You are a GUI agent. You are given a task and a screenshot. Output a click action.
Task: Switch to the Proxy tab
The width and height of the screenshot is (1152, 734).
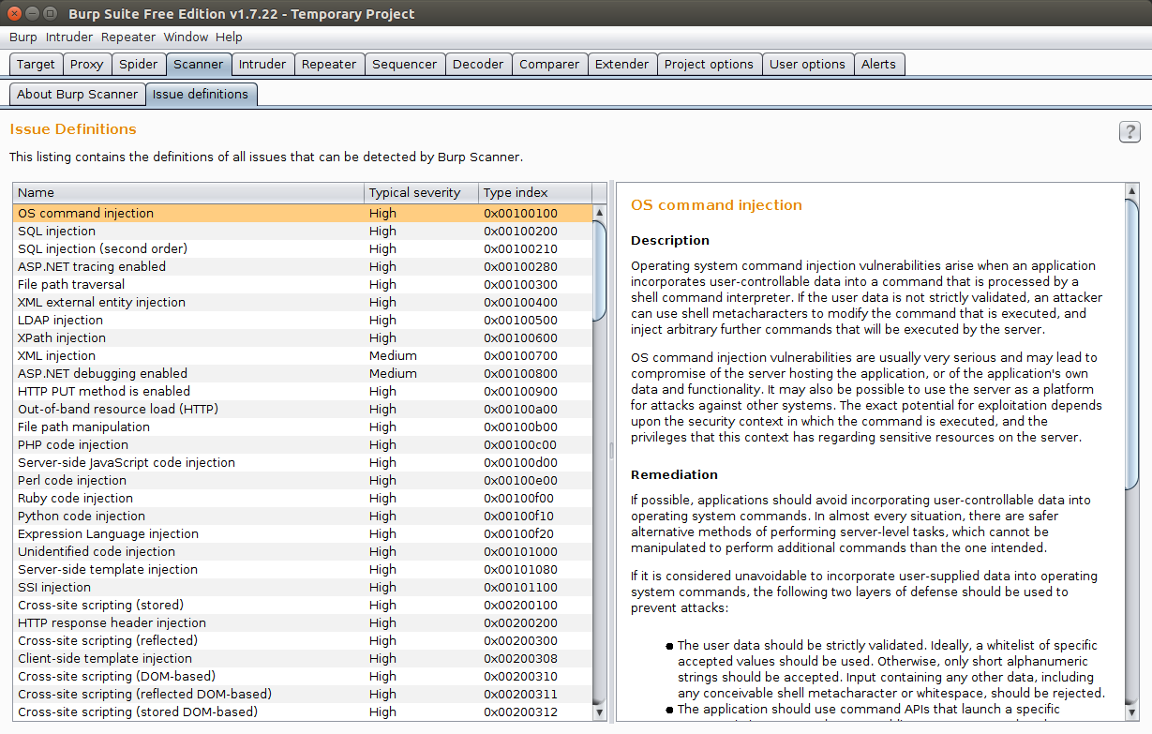[x=86, y=64]
